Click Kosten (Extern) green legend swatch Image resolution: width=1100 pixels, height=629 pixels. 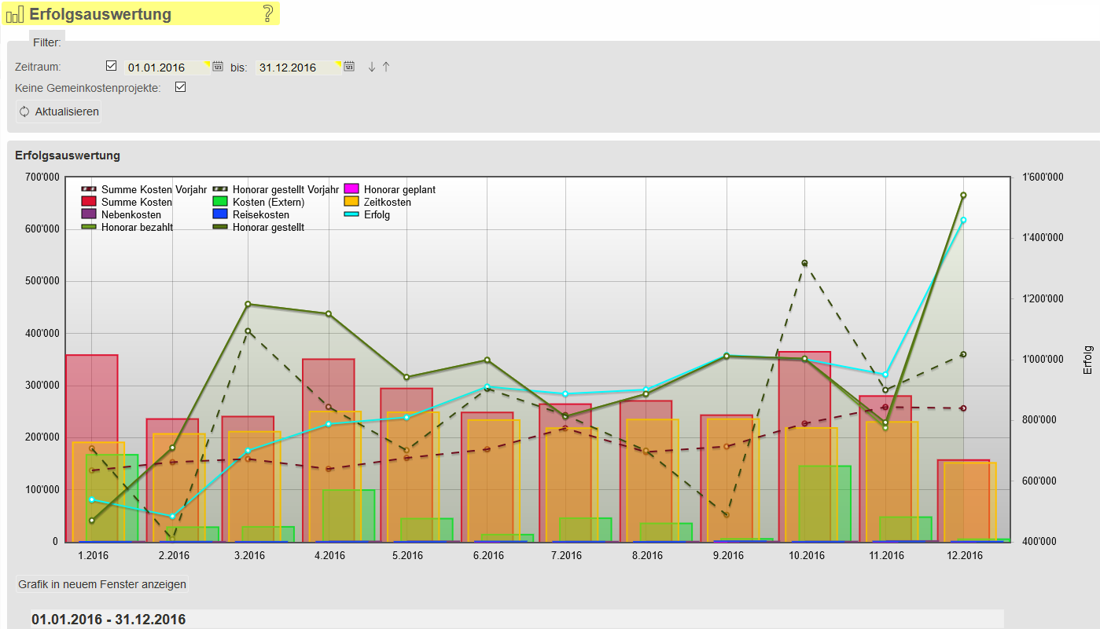pos(220,202)
